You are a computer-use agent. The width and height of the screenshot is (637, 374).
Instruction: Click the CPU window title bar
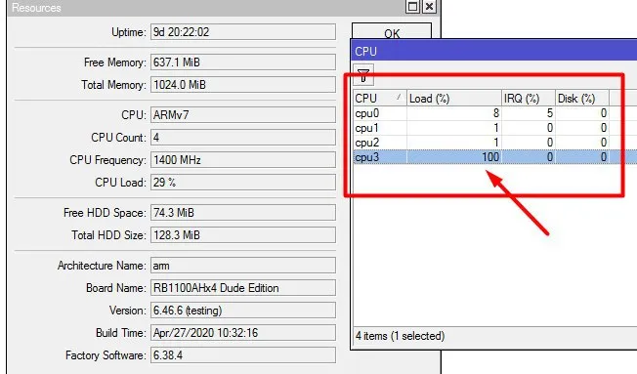click(x=493, y=51)
